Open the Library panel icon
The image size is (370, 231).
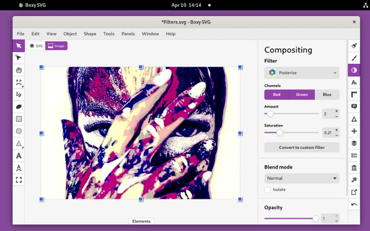354,167
